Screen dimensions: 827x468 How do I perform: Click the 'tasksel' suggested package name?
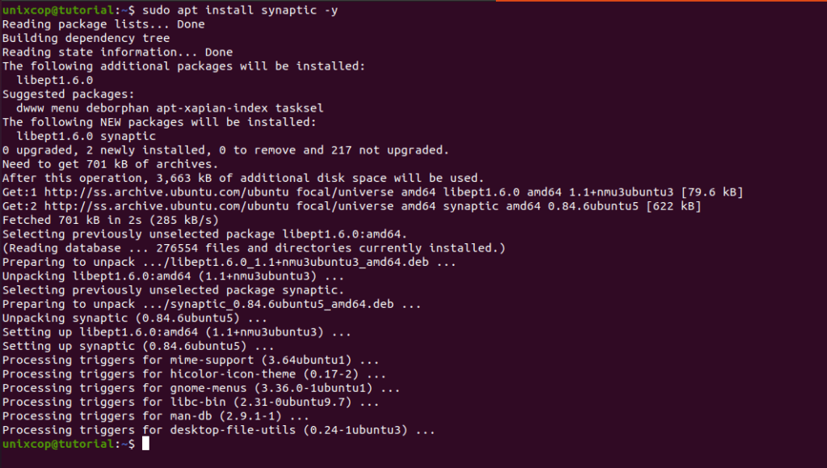(x=299, y=108)
